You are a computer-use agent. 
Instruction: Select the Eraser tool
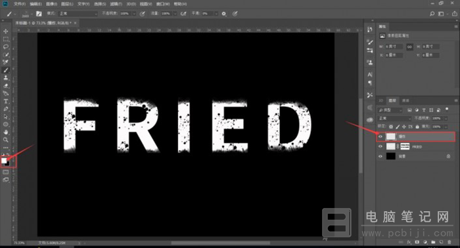point(5,86)
